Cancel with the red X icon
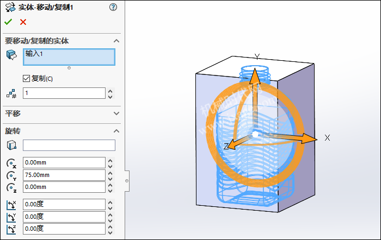The width and height of the screenshot is (381, 240). pos(23,22)
